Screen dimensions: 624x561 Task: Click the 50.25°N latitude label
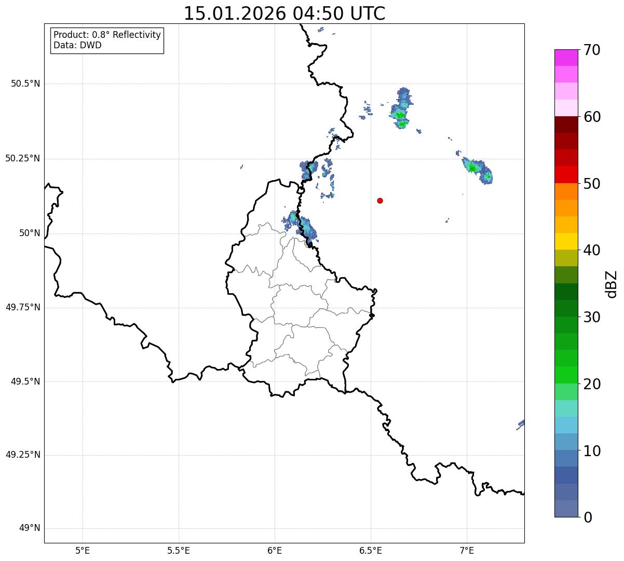point(22,158)
